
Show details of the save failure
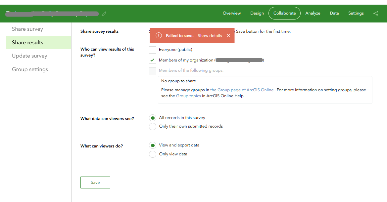coord(210,35)
